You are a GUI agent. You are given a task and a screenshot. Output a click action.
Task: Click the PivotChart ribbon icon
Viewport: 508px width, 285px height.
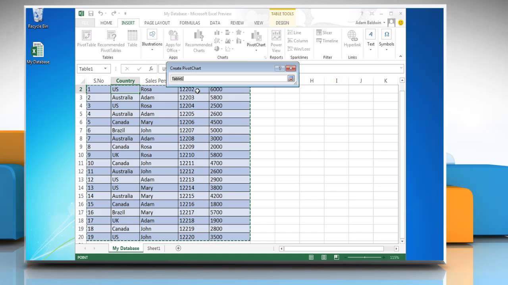256,36
